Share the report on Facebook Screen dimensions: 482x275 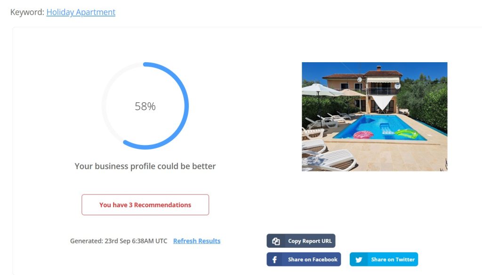304,259
